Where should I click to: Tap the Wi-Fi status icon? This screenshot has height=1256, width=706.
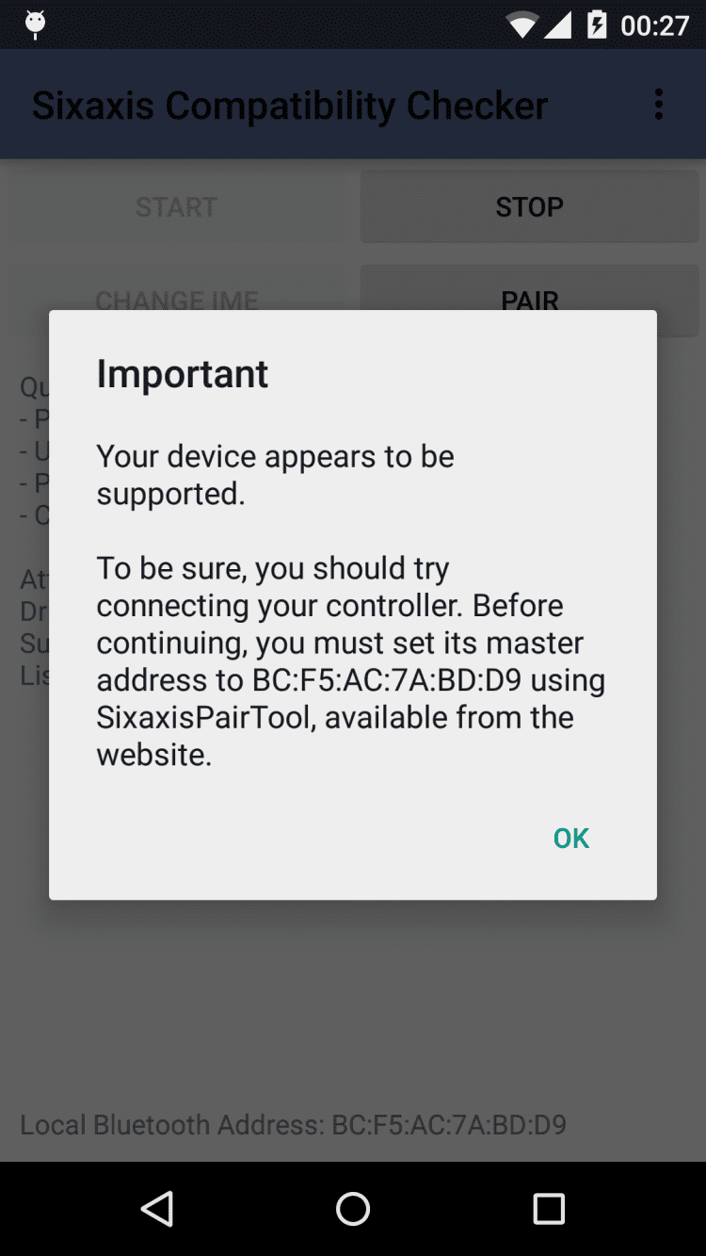tap(521, 24)
